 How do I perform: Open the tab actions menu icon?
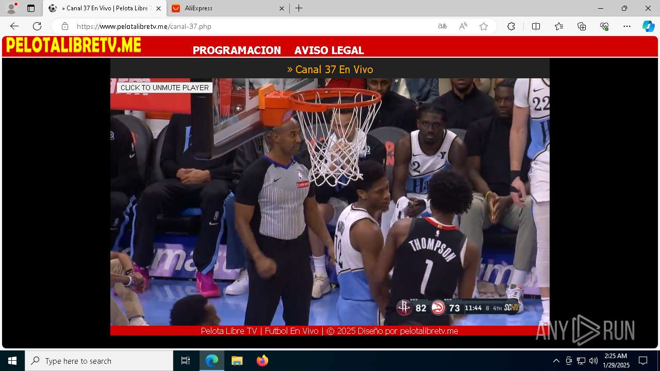point(31,8)
